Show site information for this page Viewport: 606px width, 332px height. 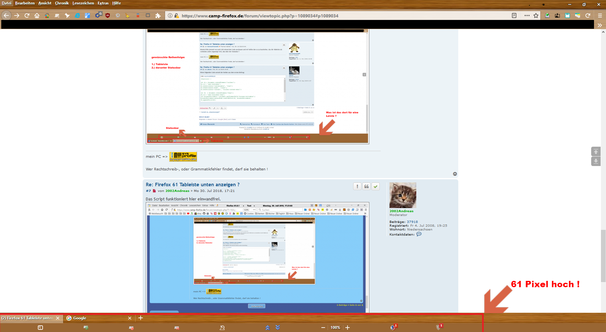(170, 15)
